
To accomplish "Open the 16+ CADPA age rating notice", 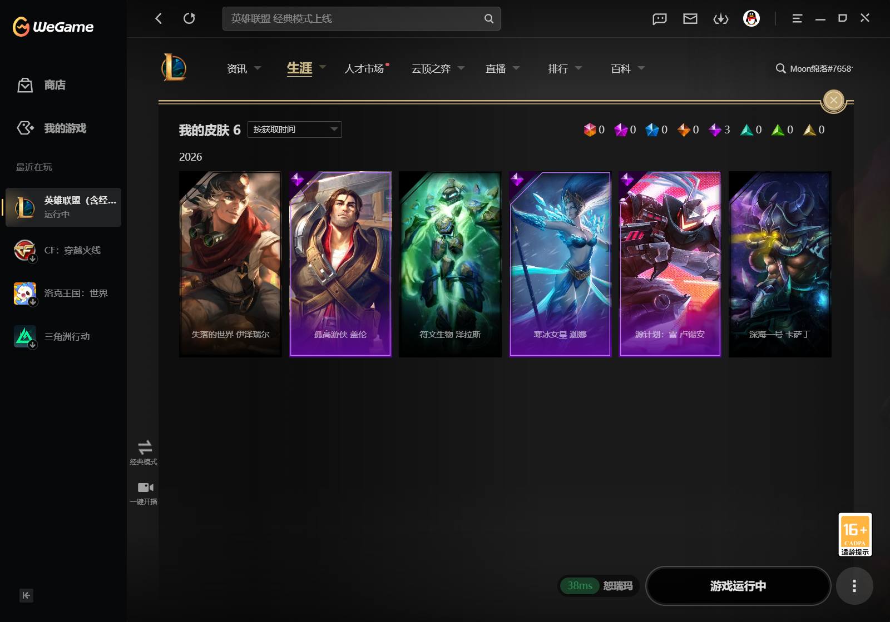I will click(x=855, y=534).
